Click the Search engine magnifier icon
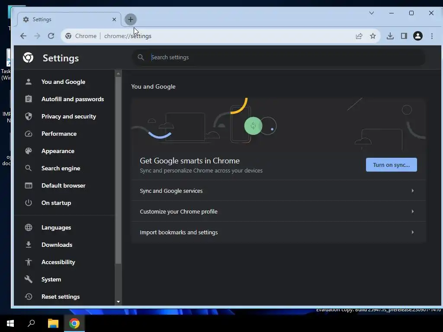 coord(28,168)
